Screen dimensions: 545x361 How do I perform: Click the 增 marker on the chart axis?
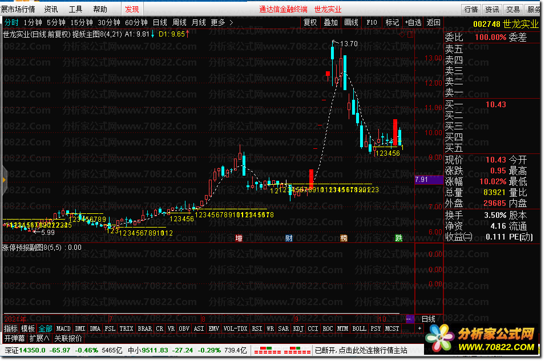point(239,238)
